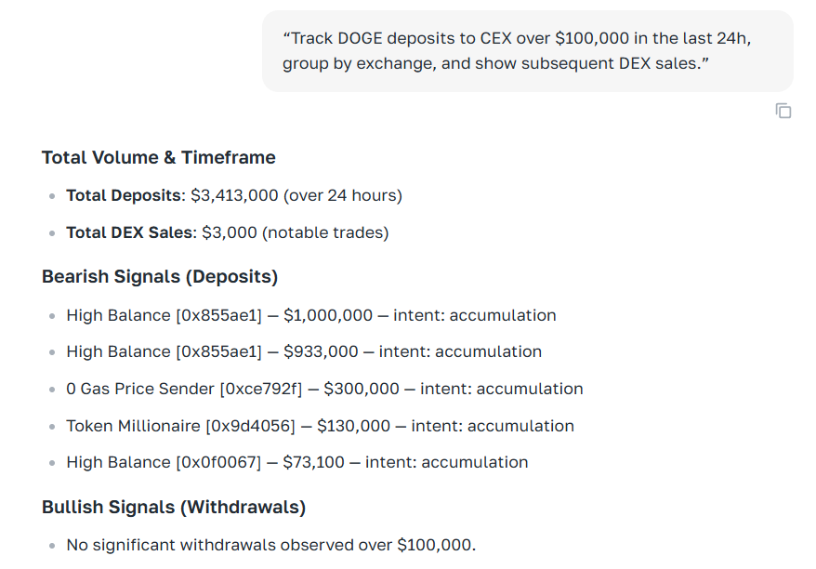
Task: Open wallet address 0x0f0067
Action: click(x=218, y=462)
